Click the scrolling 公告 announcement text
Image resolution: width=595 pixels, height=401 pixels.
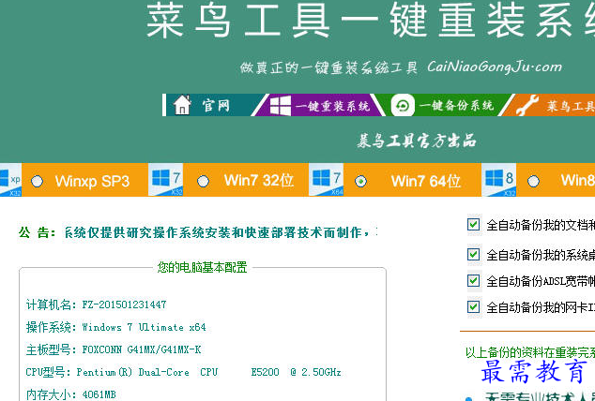(x=221, y=232)
